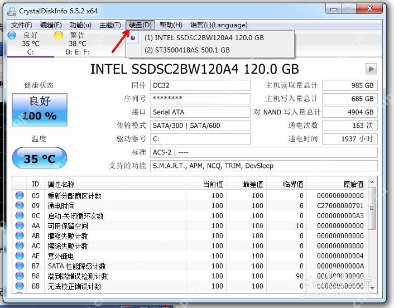The height and width of the screenshot is (308, 394).
Task: Click status orb for attribute 0C
Action: pyautogui.click(x=20, y=215)
